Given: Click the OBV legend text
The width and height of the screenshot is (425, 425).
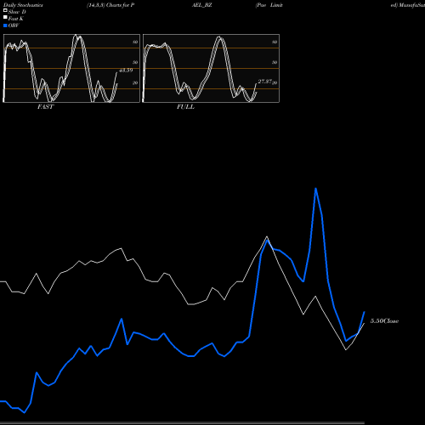Looking at the screenshot, I should (14, 25).
